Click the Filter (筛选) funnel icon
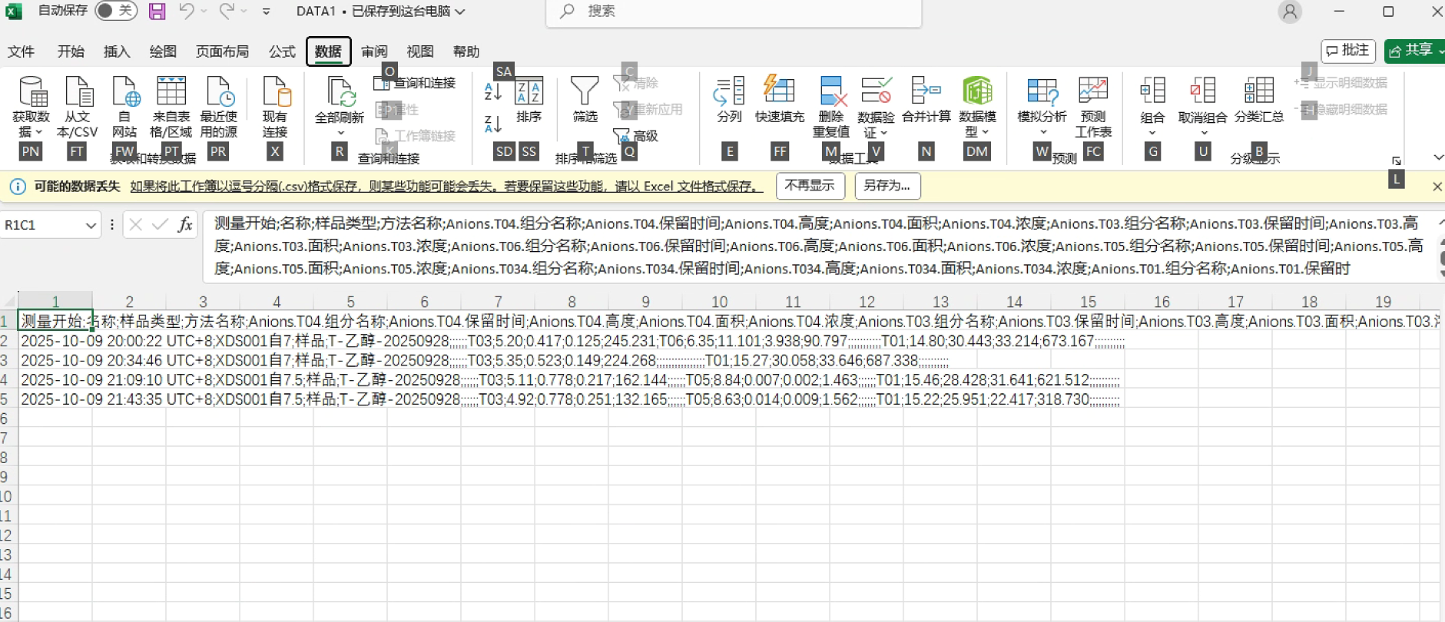Image resolution: width=1445 pixels, height=622 pixels. (585, 92)
